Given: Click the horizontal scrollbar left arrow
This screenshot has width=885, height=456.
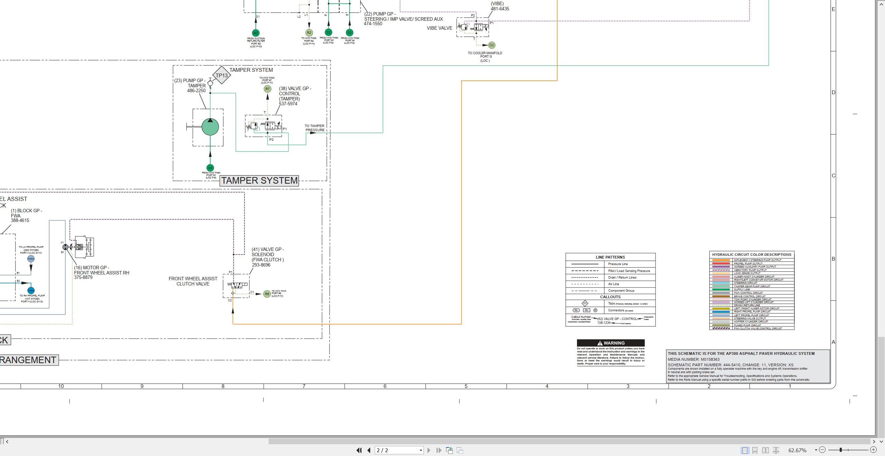Looking at the screenshot, I should coord(7,441).
